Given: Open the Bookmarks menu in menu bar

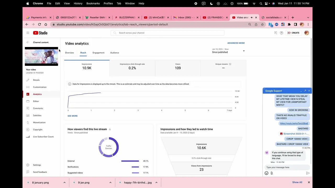Looking at the screenshot, I should 93,3.
